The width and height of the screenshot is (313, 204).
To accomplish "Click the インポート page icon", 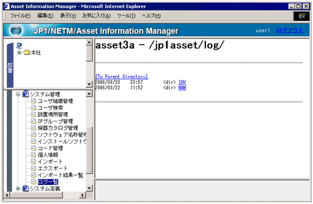I will 34,162.
